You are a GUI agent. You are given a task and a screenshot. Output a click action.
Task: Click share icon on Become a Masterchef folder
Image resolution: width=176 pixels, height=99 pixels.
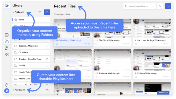click(x=47, y=46)
